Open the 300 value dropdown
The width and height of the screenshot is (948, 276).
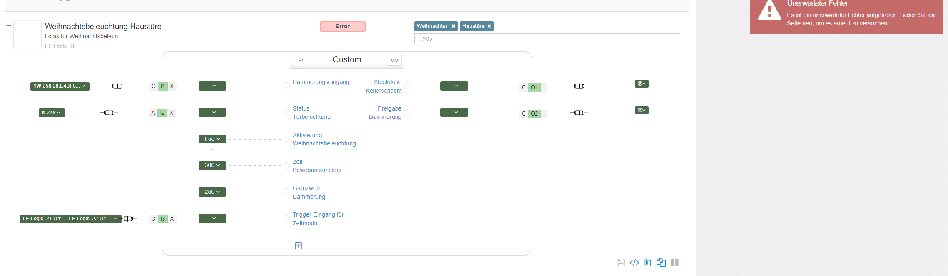pyautogui.click(x=212, y=165)
